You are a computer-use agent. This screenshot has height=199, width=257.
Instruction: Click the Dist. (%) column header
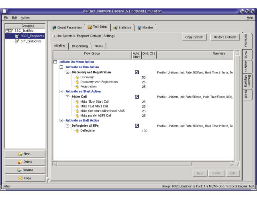click(x=149, y=55)
